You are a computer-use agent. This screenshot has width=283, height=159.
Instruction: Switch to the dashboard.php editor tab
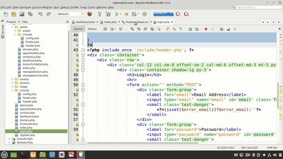coord(85,22)
